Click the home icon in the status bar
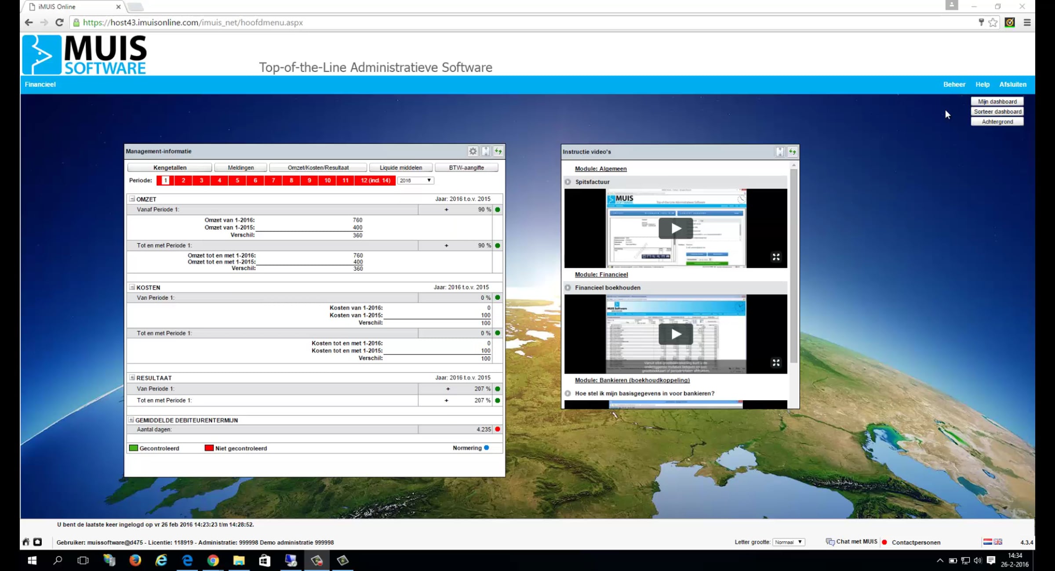This screenshot has width=1055, height=571. 26,542
